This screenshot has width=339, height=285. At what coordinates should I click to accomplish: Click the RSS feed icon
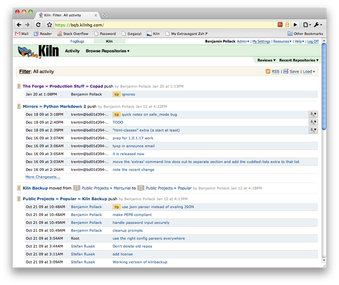pyautogui.click(x=268, y=71)
